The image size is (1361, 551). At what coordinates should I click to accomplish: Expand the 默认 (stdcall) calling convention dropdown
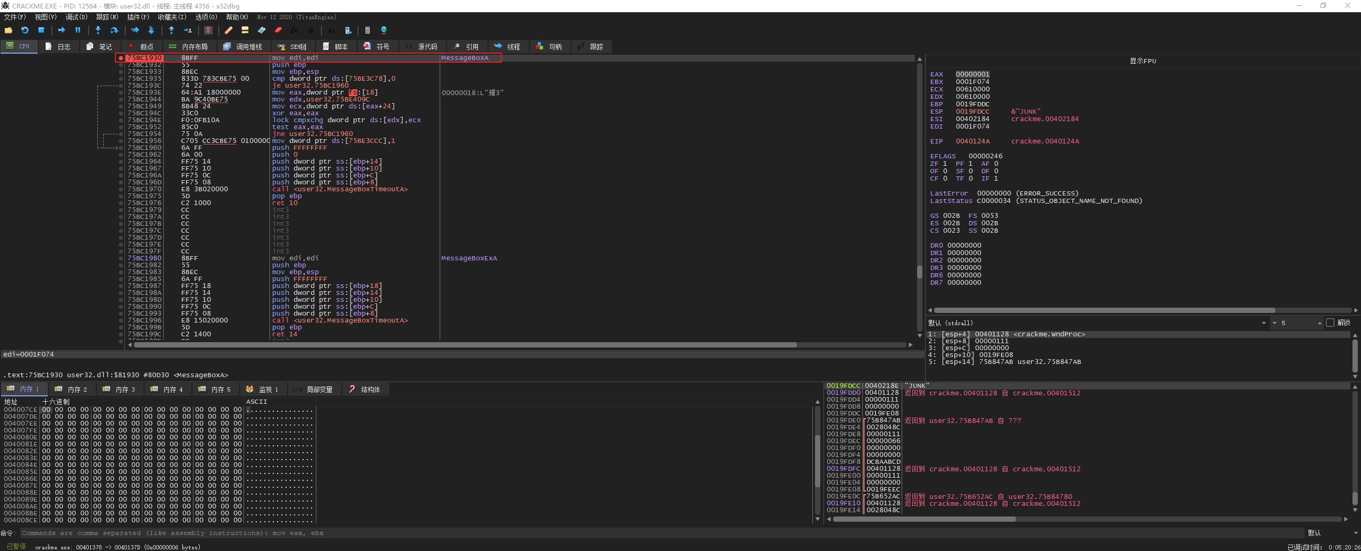pyautogui.click(x=1263, y=323)
